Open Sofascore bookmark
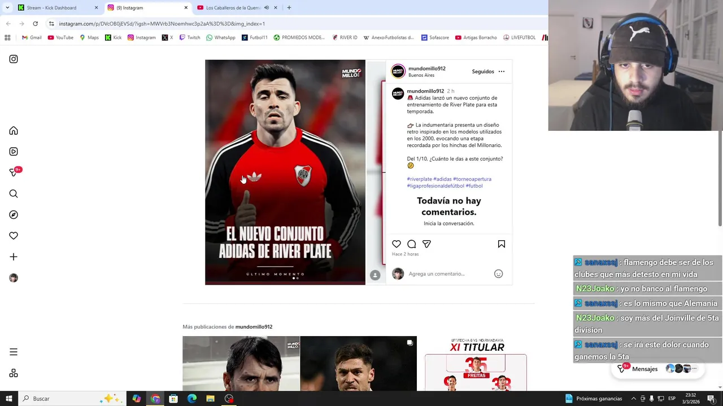The height and width of the screenshot is (406, 723). coord(434,38)
